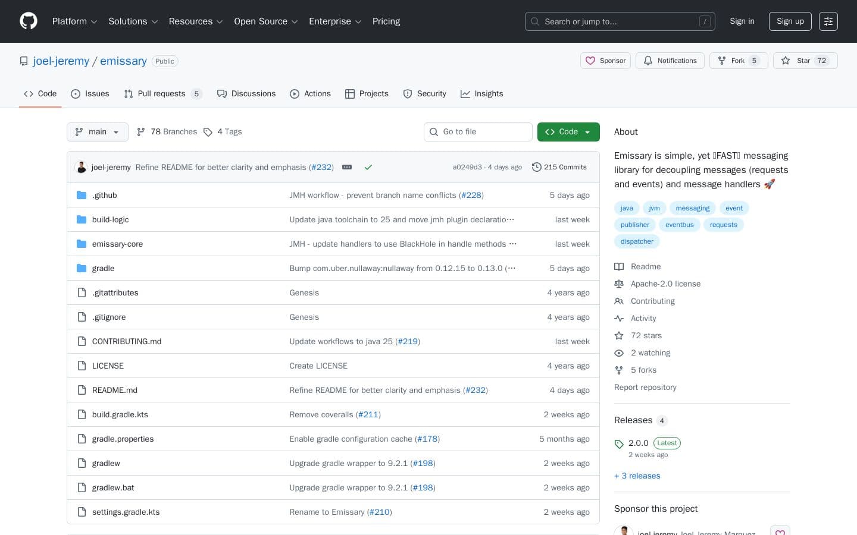This screenshot has height=535, width=857.
Task: Open the Discussions tab
Action: tap(246, 93)
